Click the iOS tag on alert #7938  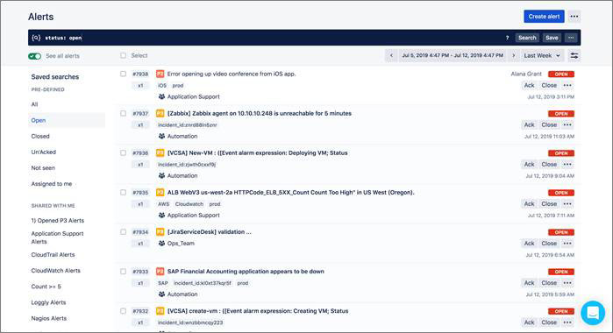(162, 85)
